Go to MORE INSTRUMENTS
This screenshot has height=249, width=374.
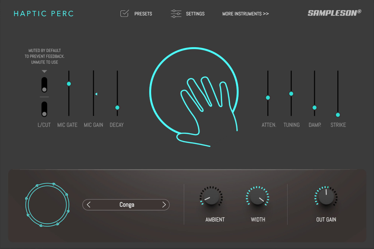[x=245, y=13]
